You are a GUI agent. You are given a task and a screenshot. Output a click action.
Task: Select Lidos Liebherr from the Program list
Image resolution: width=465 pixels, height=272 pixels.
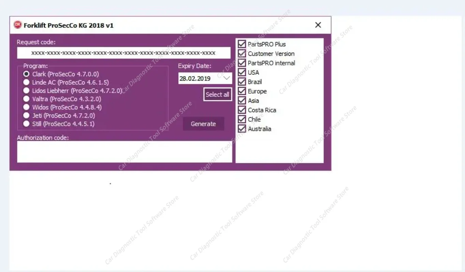pos(26,90)
